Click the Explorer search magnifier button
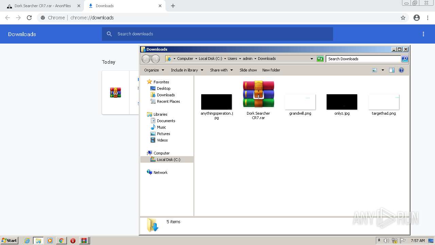This screenshot has width=435, height=245. (x=404, y=59)
